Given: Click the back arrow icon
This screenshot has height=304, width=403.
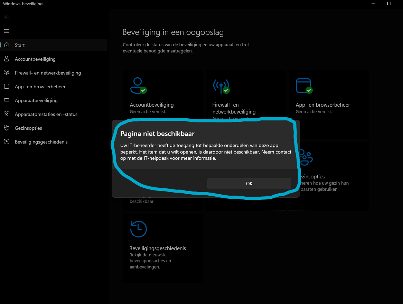Looking at the screenshot, I should [7, 17].
